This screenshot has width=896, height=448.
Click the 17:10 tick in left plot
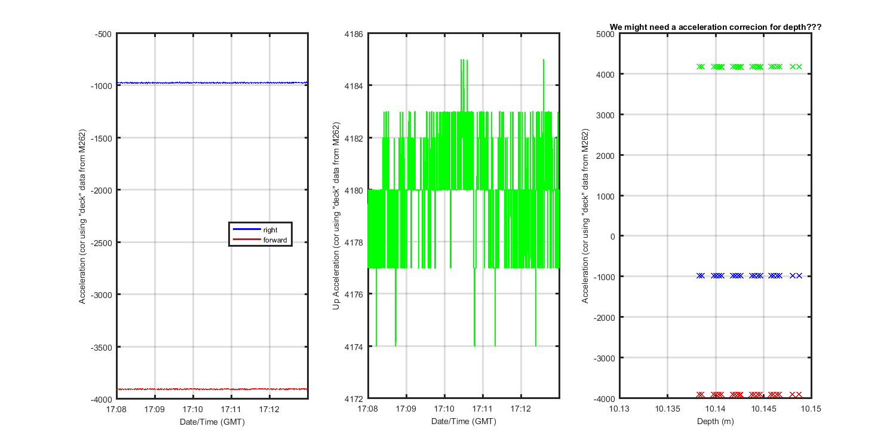[193, 409]
